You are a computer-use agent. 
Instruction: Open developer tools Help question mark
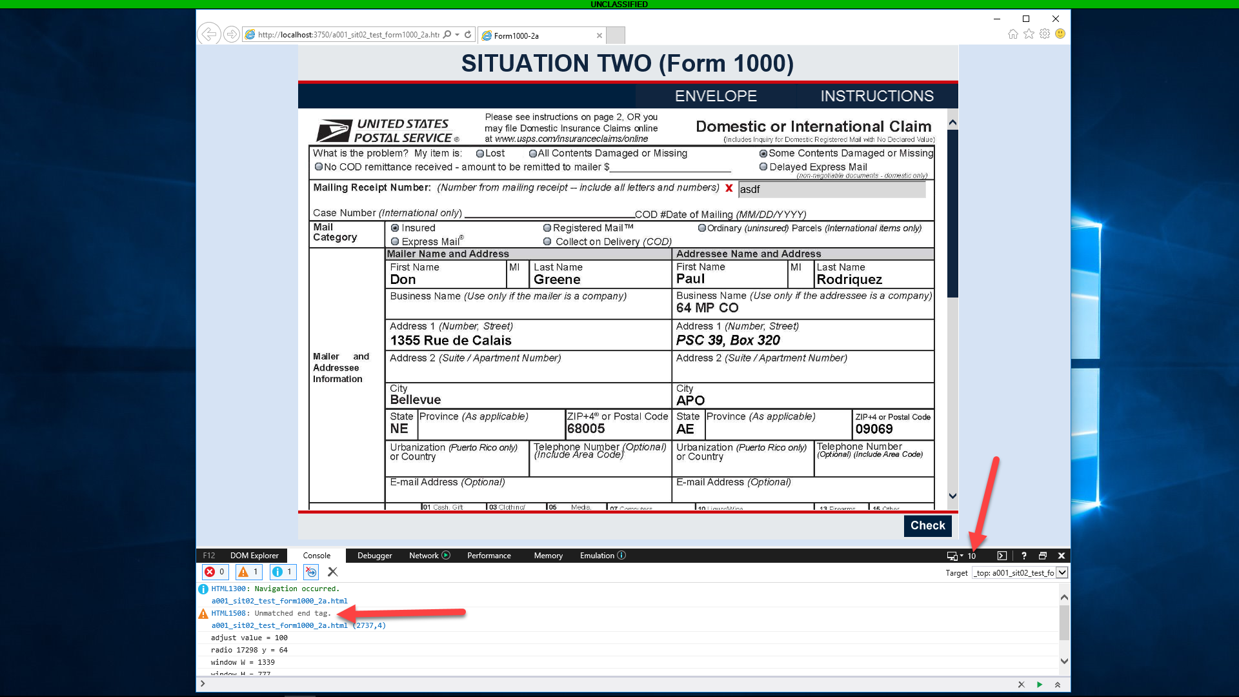(1023, 556)
